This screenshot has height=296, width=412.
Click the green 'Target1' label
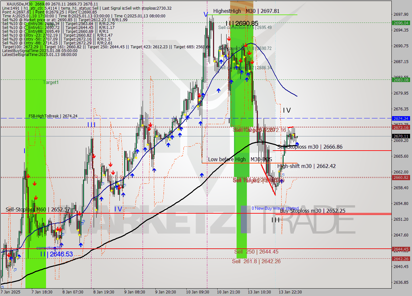point(51,82)
